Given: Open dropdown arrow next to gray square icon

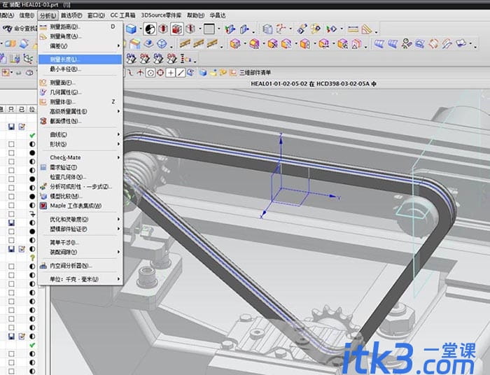Looking at the screenshot, I should (x=218, y=29).
